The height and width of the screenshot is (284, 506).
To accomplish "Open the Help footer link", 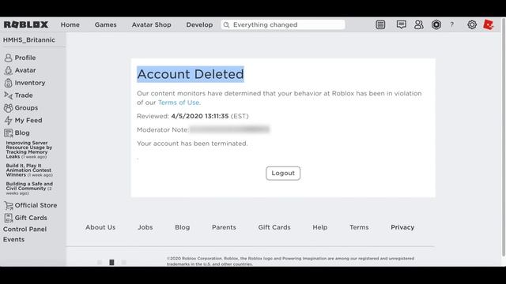I will point(319,227).
